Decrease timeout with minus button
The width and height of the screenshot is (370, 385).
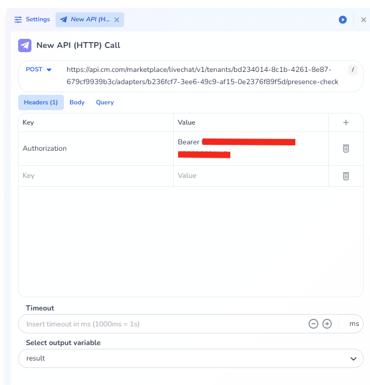coord(313,324)
